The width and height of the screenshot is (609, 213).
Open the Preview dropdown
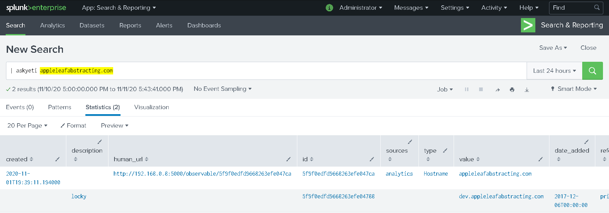(x=115, y=126)
